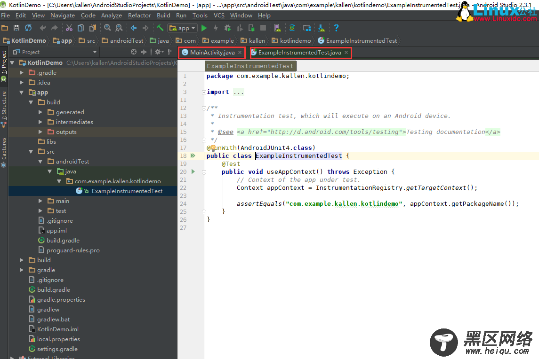Click Collapse All icon in Project panel
539x359 pixels.
pos(144,52)
